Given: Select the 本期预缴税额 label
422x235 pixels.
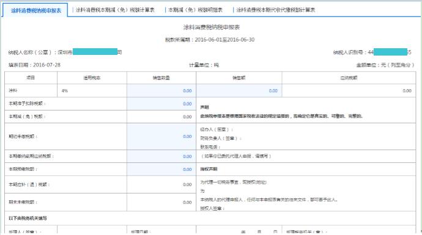Looking at the screenshot, I should [23, 169].
